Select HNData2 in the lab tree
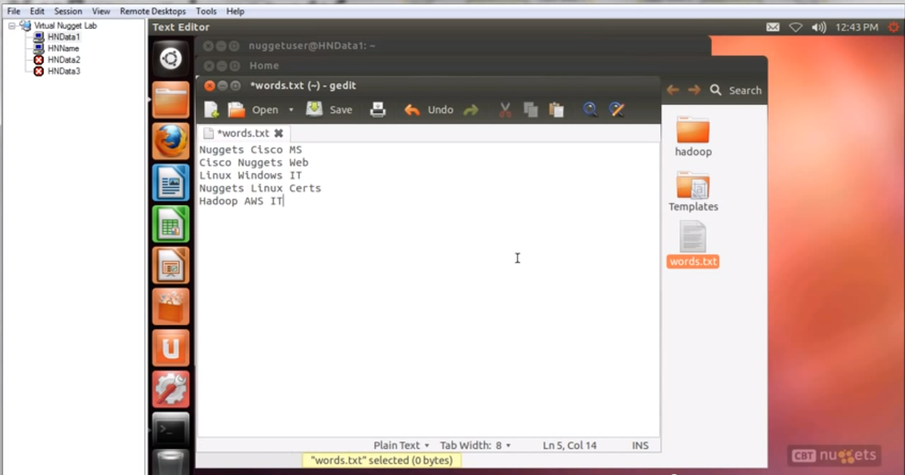This screenshot has width=905, height=475. click(x=63, y=60)
